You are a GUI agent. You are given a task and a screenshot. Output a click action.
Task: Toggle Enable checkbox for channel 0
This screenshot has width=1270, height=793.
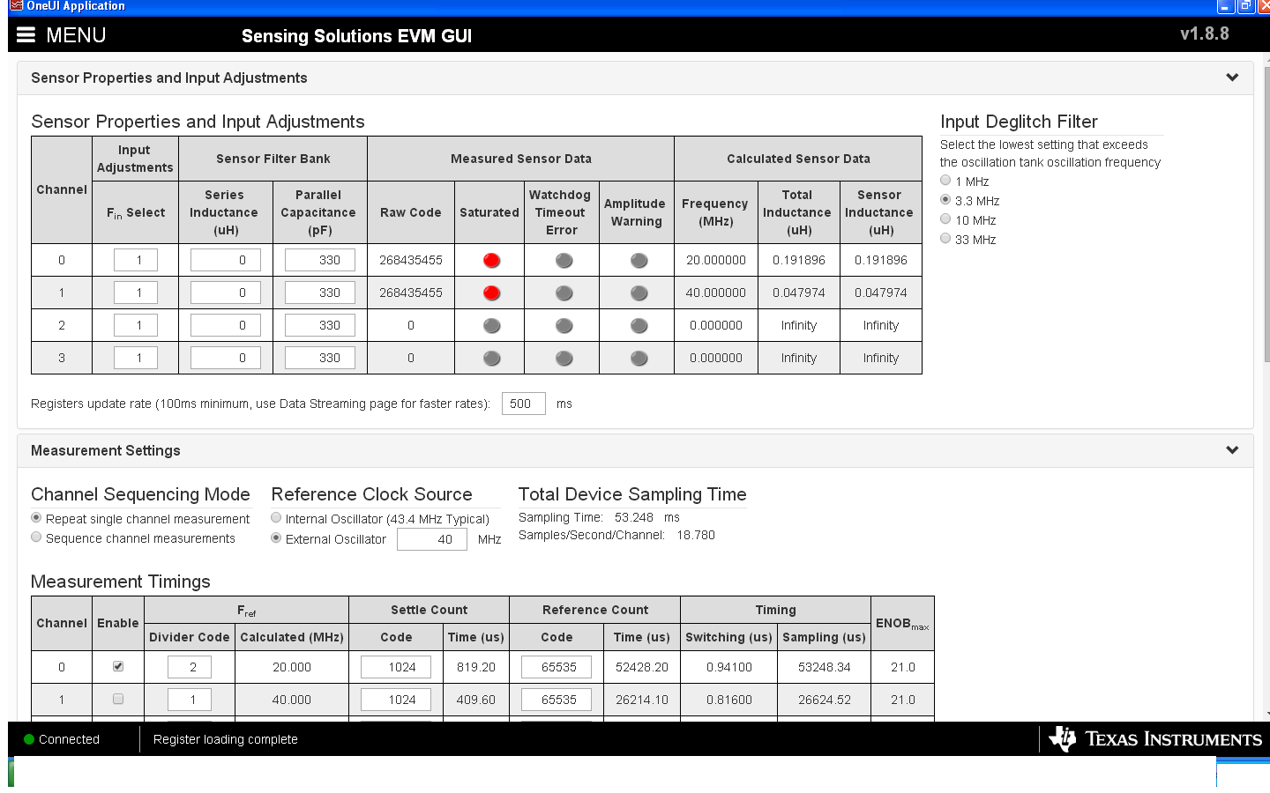[118, 666]
